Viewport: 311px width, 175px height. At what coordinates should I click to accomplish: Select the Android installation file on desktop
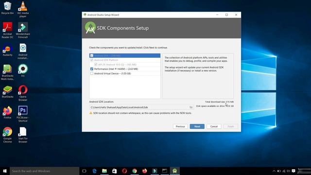(x=23, y=51)
